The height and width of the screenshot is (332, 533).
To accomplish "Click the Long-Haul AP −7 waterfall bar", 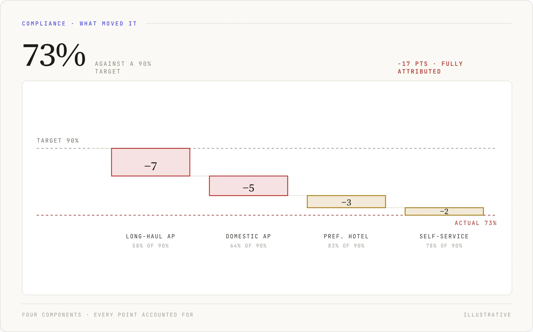I will pos(151,162).
